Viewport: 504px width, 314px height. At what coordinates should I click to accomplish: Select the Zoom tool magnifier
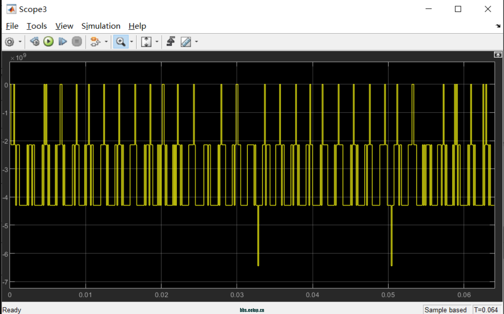click(x=121, y=42)
